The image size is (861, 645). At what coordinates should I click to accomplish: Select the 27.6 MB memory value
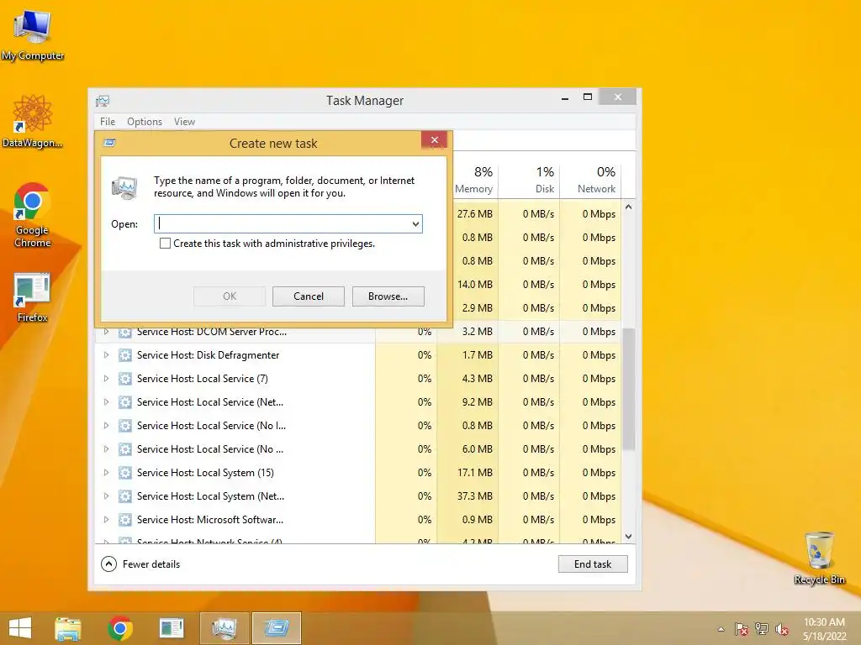coord(475,214)
